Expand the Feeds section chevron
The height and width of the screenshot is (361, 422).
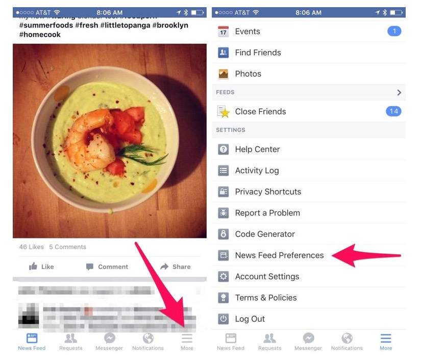pos(399,92)
